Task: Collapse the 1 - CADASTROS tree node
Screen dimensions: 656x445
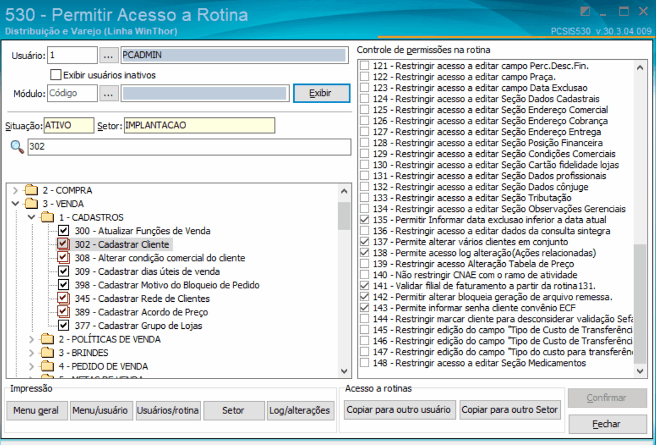Action: click(x=32, y=217)
